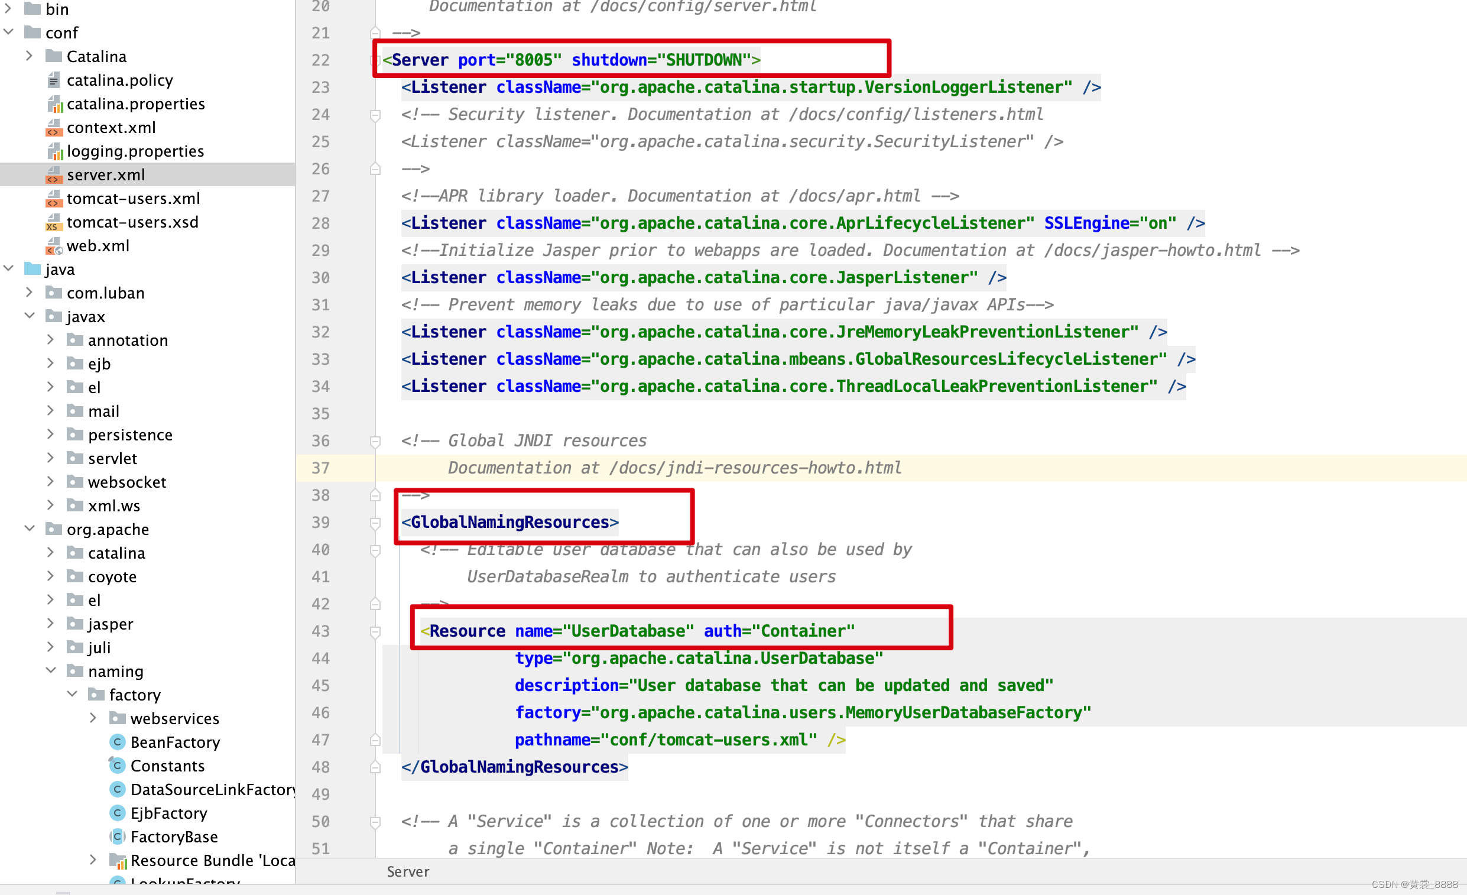
Task: Click the jasper package icon
Action: point(75,624)
